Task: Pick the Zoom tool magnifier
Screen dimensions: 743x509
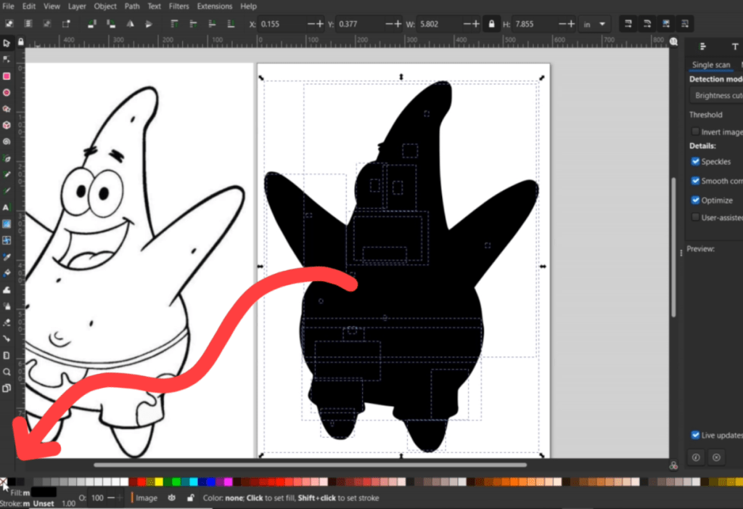Action: (7, 372)
